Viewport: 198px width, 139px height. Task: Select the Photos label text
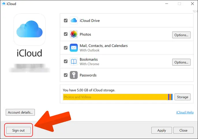tap(85, 34)
